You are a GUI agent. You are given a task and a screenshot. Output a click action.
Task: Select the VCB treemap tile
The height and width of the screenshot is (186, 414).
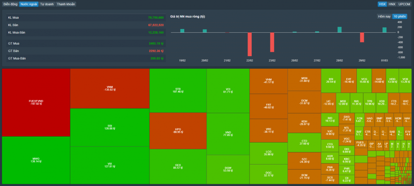pos(405,81)
